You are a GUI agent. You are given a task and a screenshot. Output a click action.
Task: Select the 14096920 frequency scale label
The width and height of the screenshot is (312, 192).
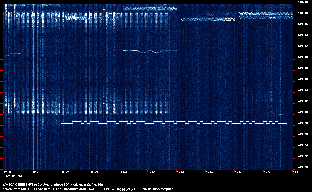click(x=302, y=46)
